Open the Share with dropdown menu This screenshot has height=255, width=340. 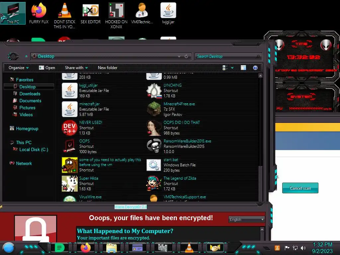pyautogui.click(x=76, y=68)
